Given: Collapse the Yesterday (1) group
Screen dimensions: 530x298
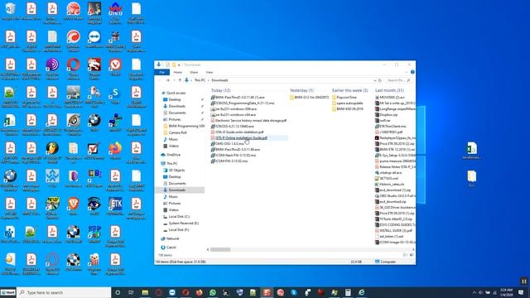Looking at the screenshot, I should [301, 90].
